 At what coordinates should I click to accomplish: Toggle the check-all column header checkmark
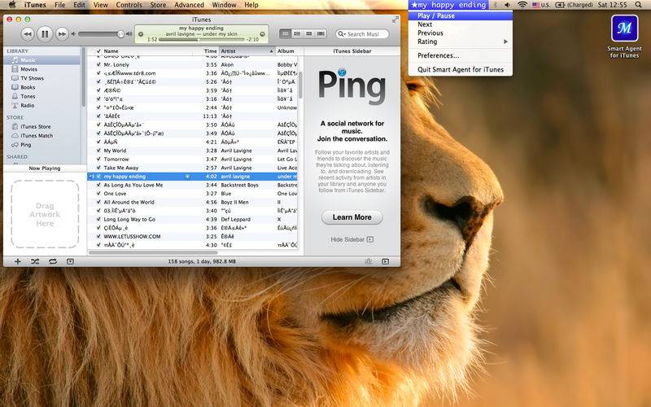click(x=98, y=51)
